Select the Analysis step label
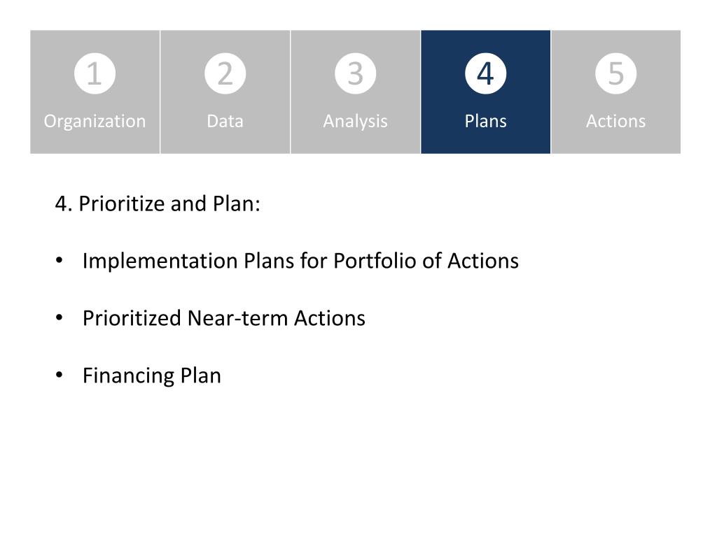The width and height of the screenshot is (717, 537). (355, 122)
